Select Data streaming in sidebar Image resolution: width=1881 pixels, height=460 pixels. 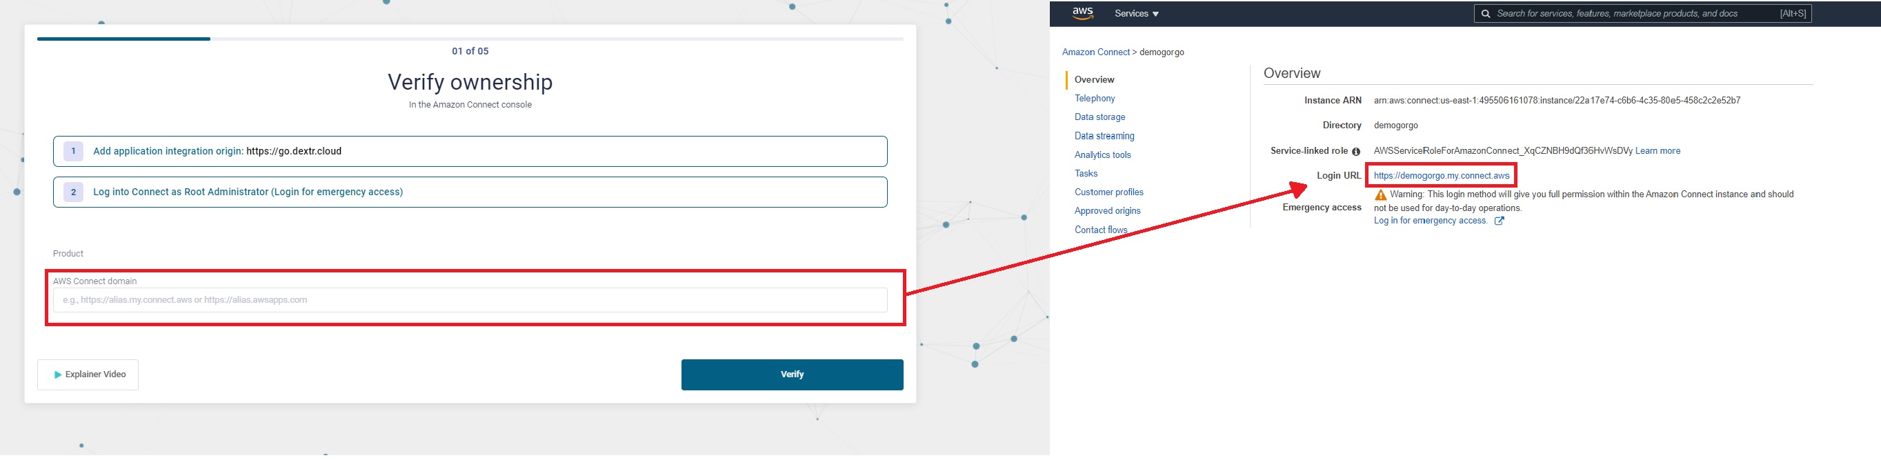coord(1104,136)
